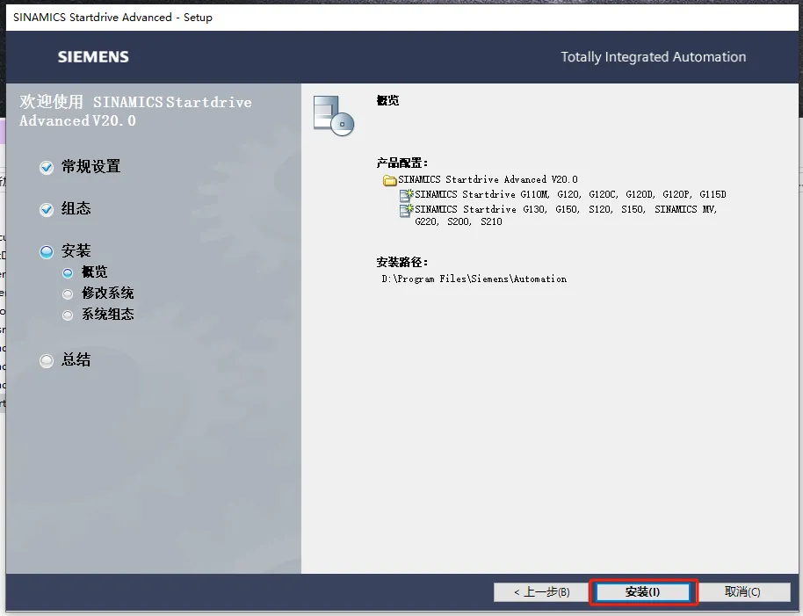Go back with the 上一步(B) button

[541, 592]
